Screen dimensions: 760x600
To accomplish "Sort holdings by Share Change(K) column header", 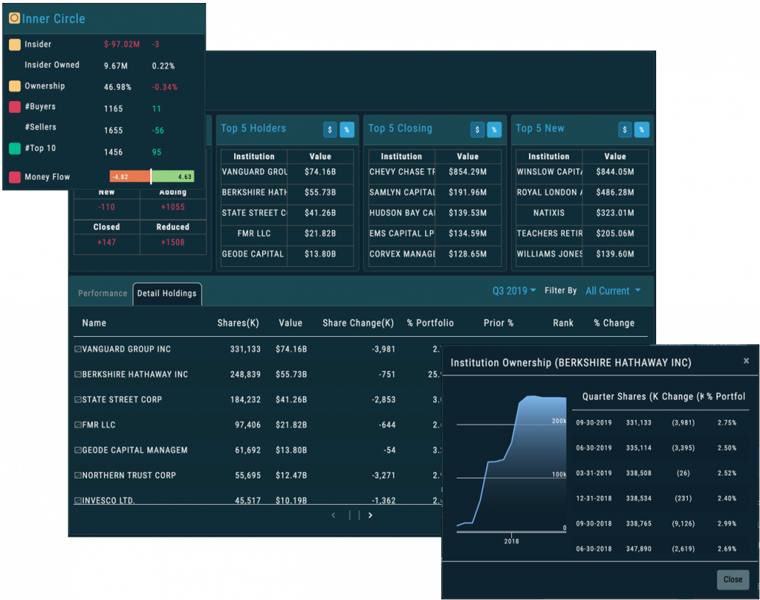I will (358, 323).
